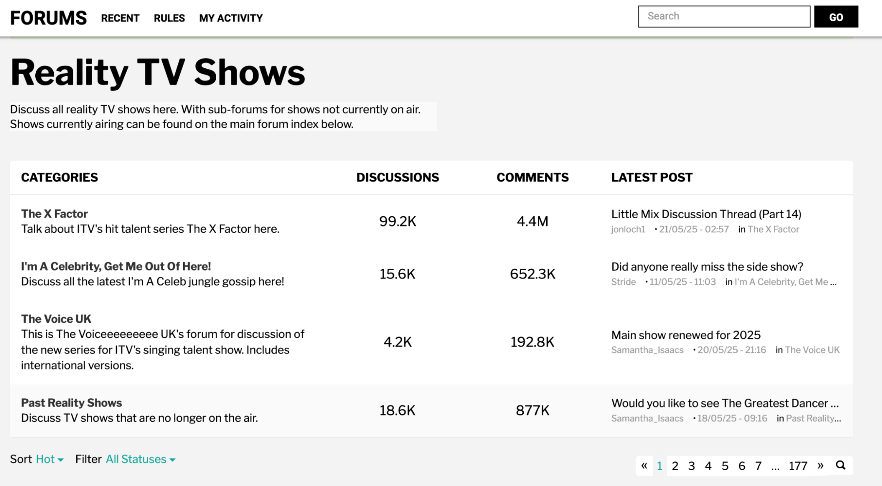Click the 18.6K discussions count
882x486 pixels.
(x=398, y=410)
